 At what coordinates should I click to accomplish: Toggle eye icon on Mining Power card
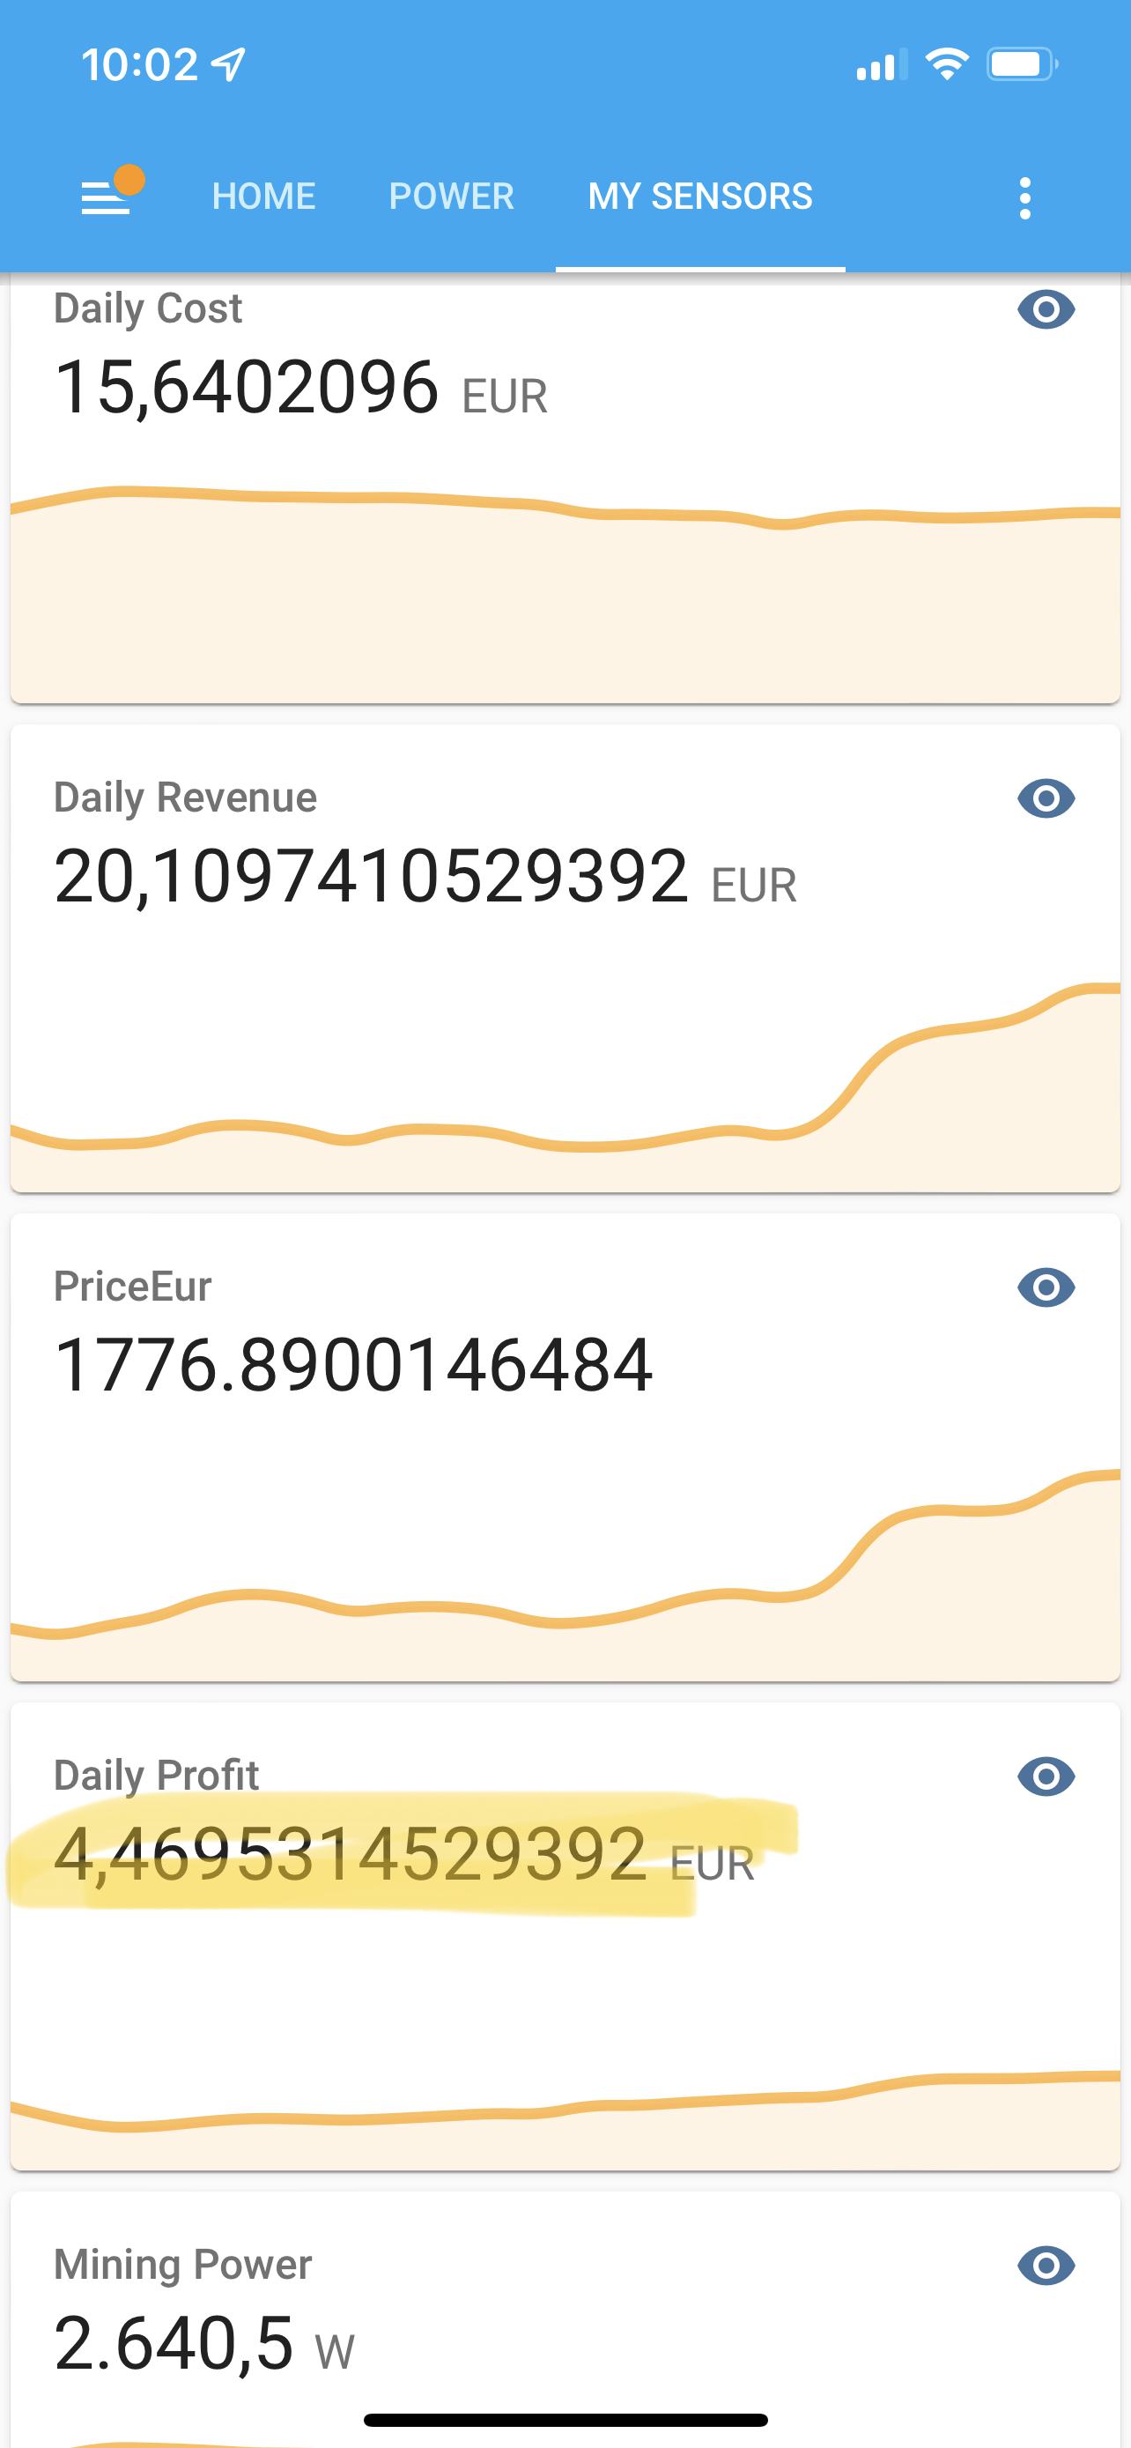click(x=1046, y=2266)
